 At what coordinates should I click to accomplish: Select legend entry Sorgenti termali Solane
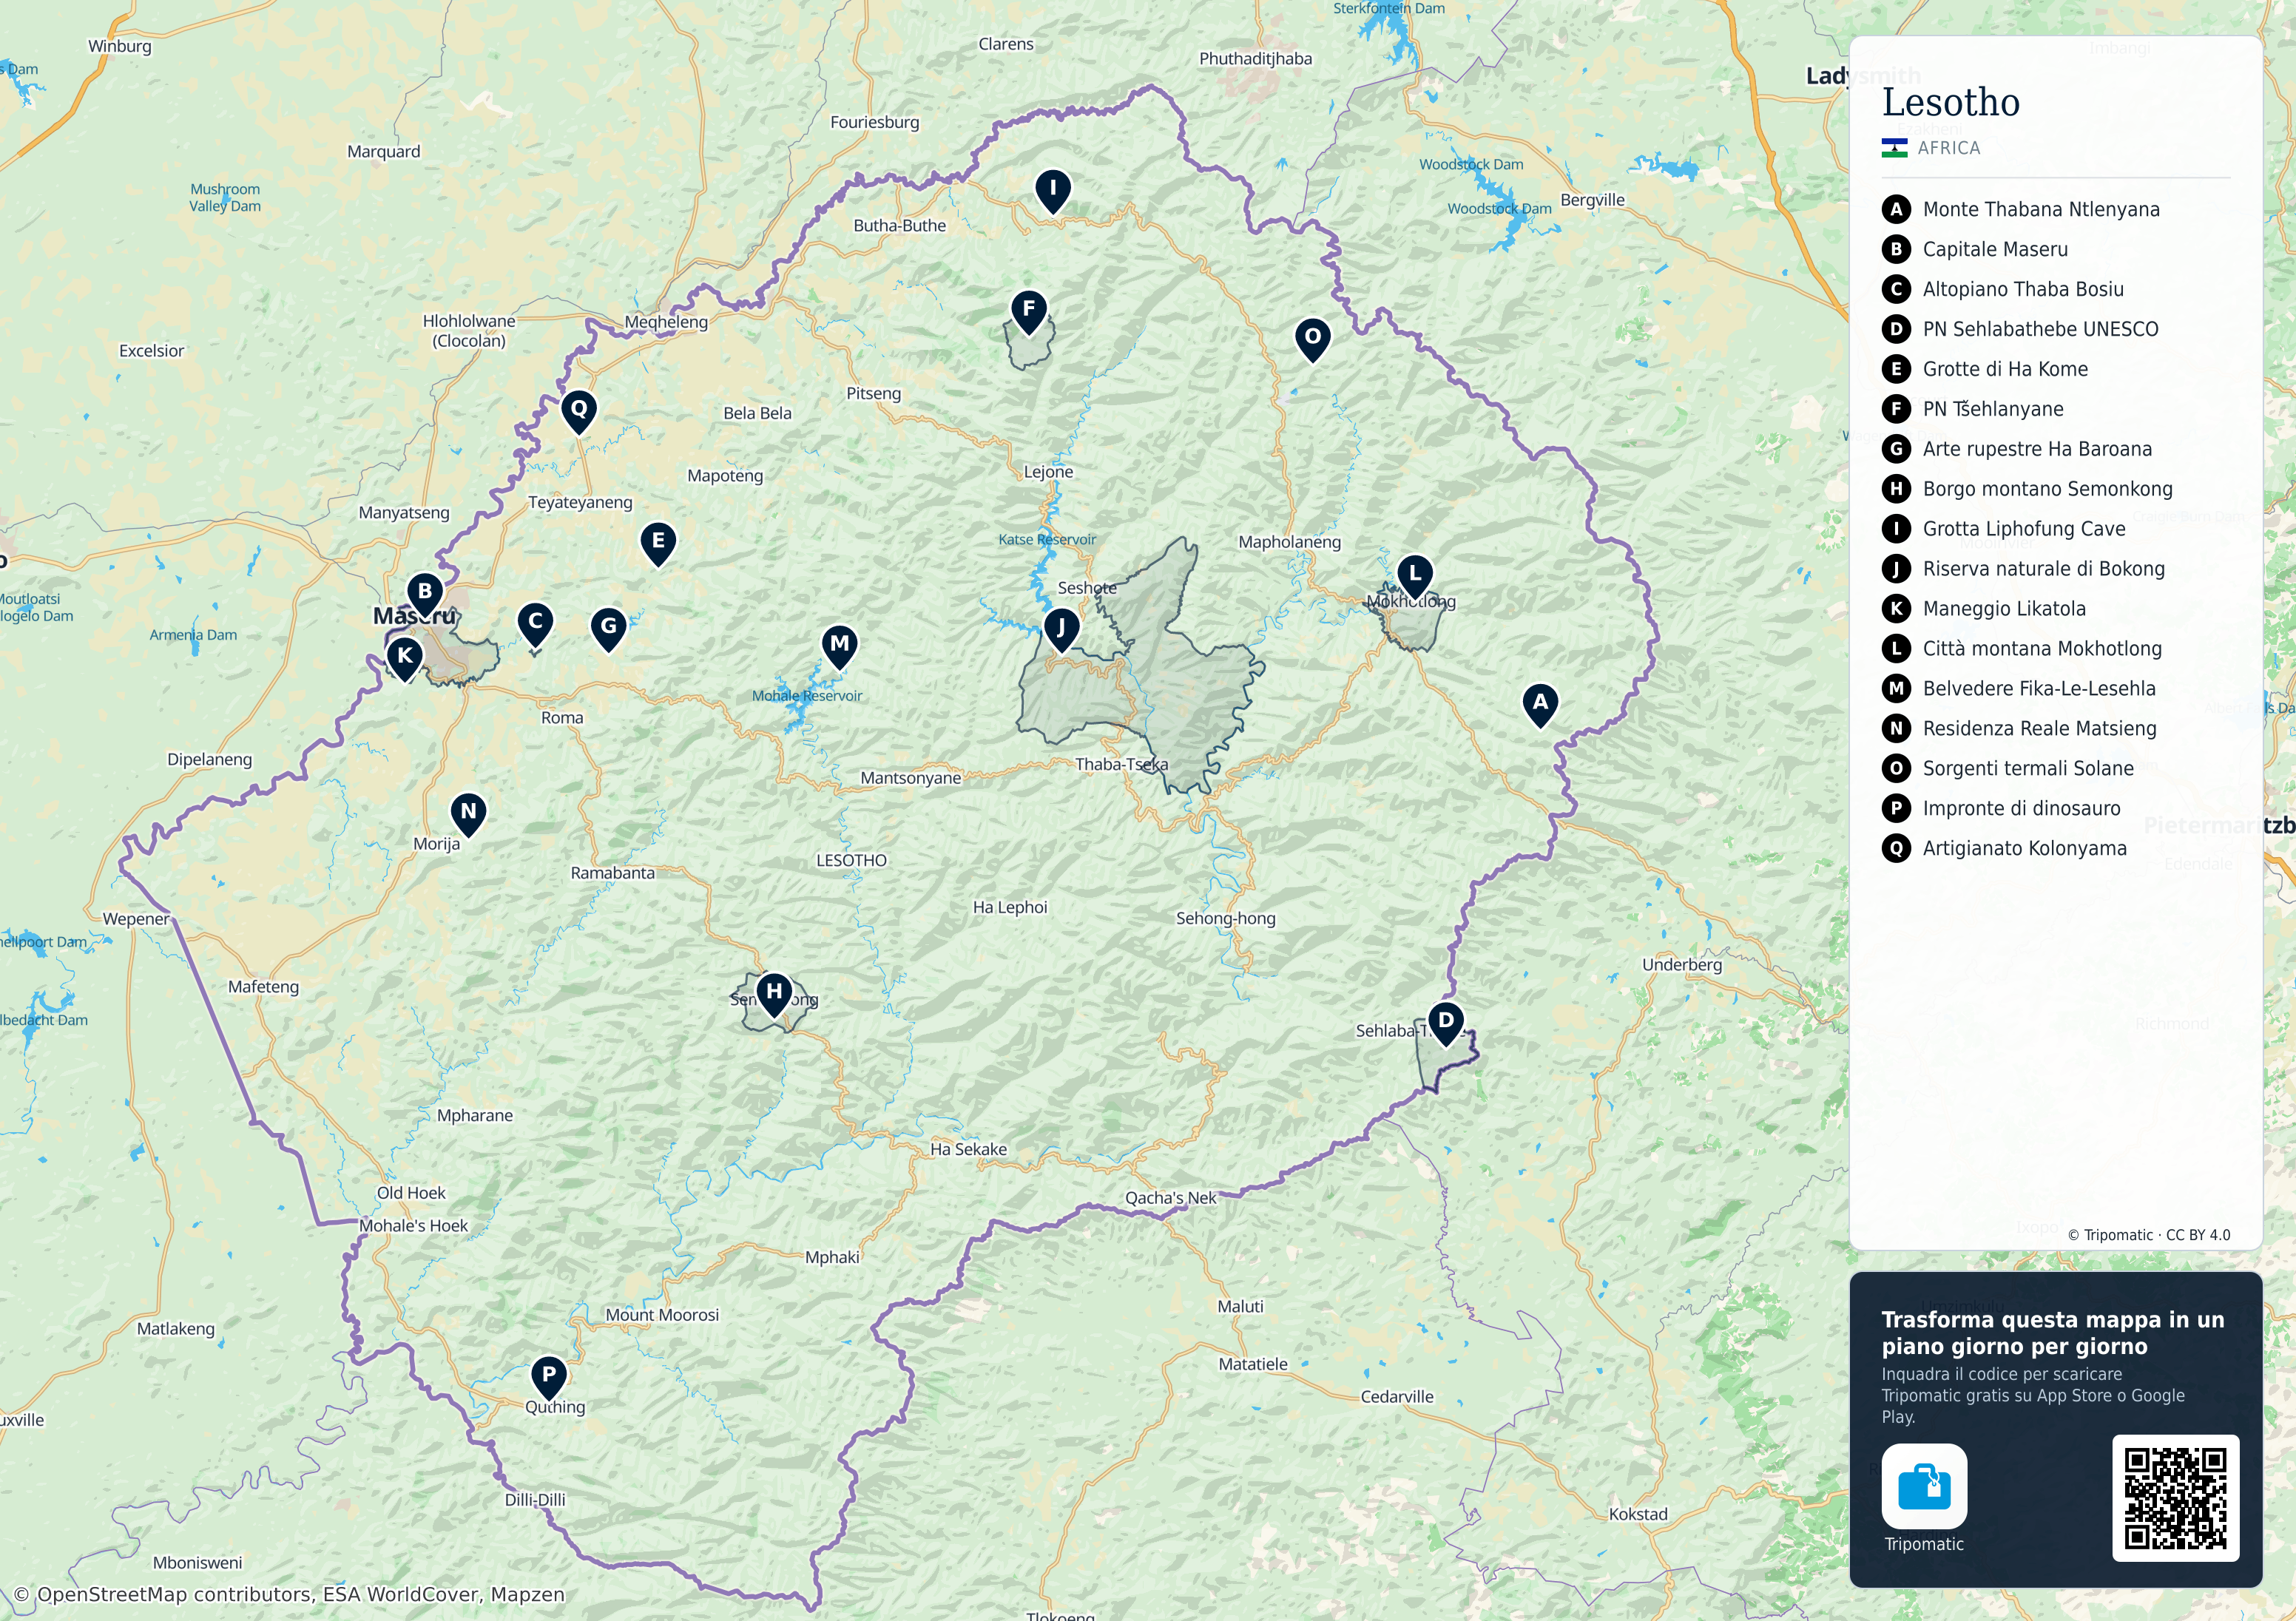point(2008,769)
